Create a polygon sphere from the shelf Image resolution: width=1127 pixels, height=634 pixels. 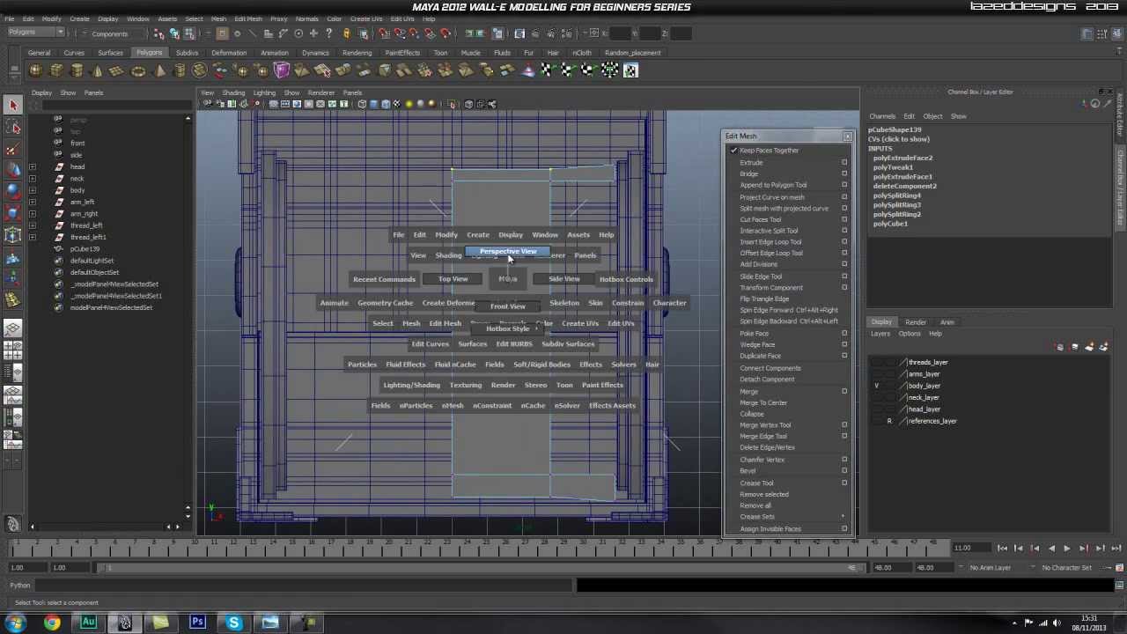36,70
